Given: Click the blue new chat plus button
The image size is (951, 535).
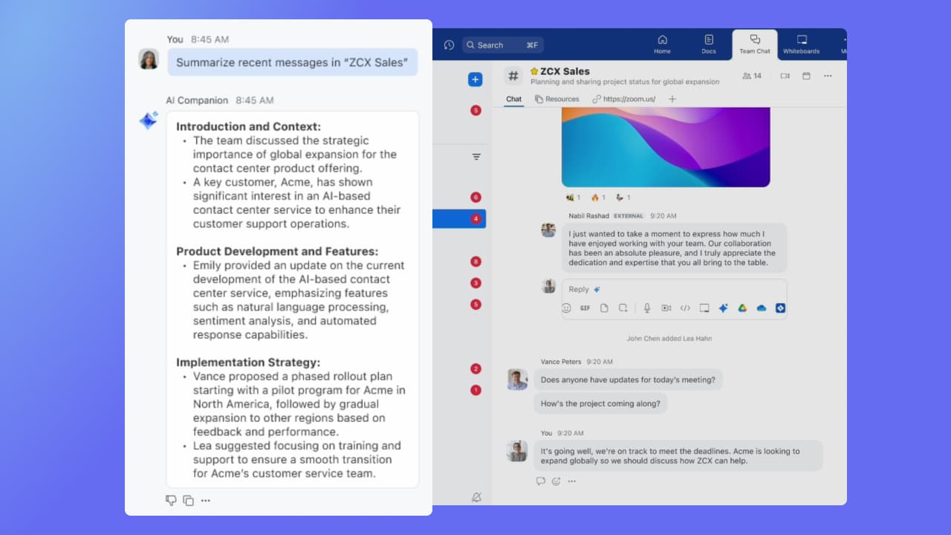Looking at the screenshot, I should pos(475,80).
